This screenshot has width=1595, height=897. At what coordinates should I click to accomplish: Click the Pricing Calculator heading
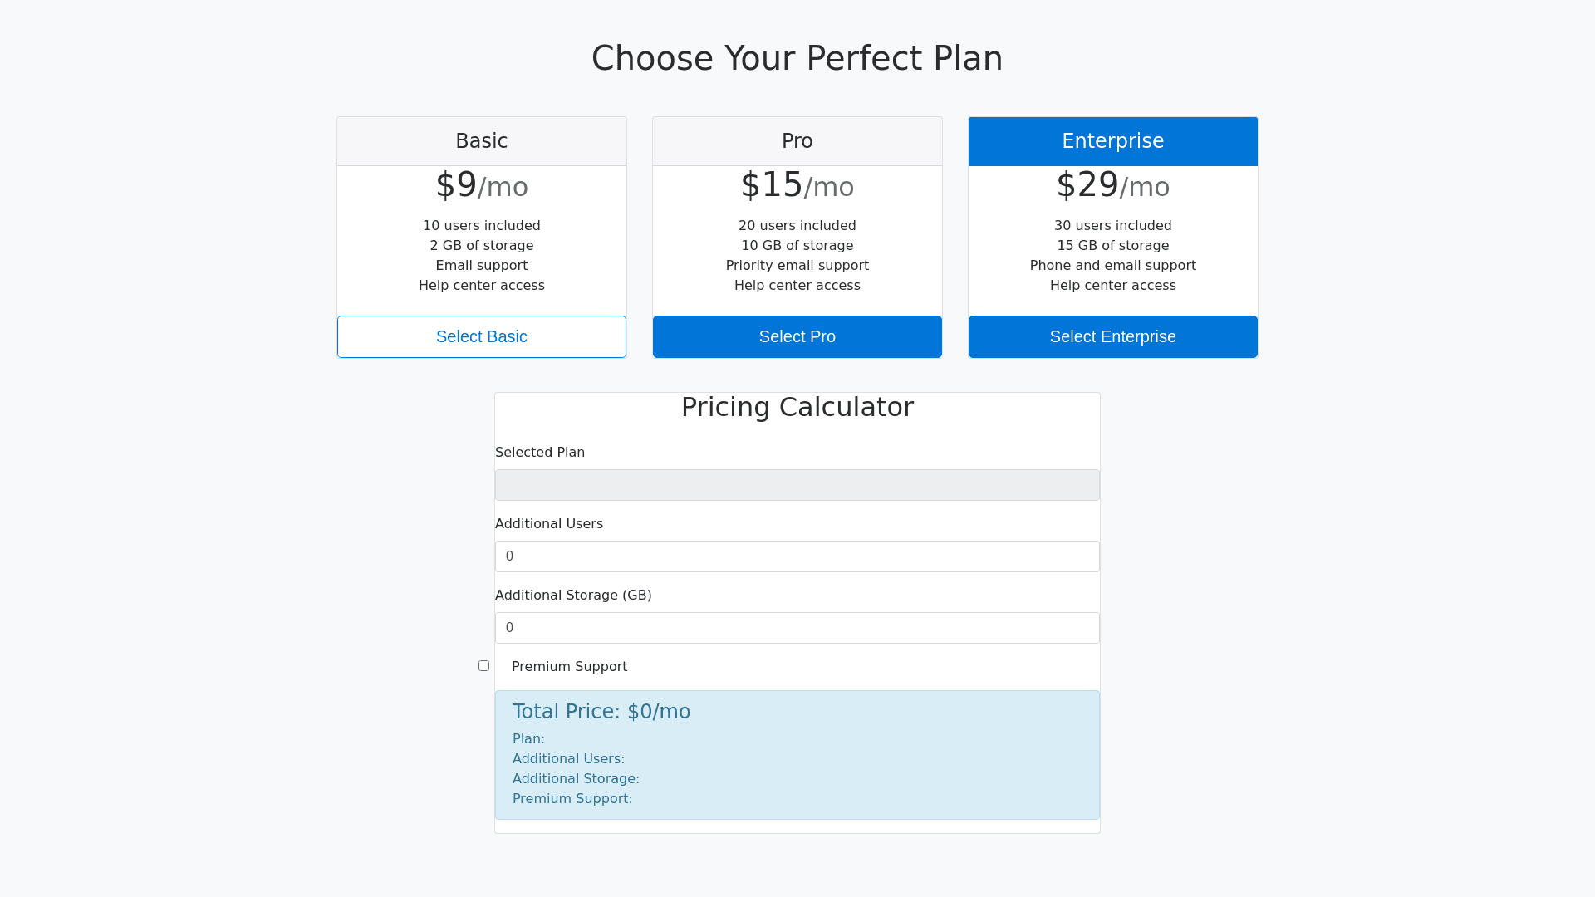click(797, 407)
